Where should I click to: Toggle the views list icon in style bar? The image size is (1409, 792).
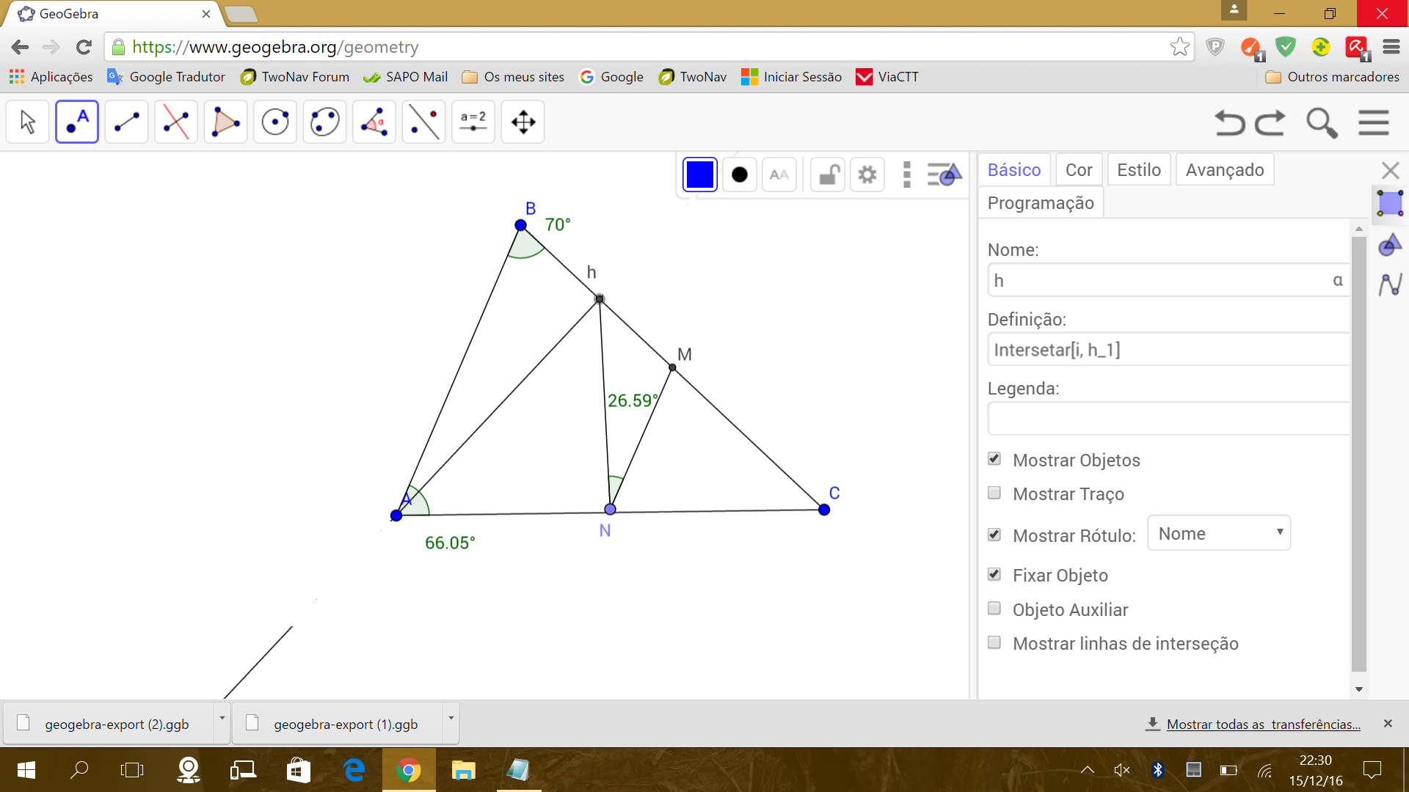point(944,175)
